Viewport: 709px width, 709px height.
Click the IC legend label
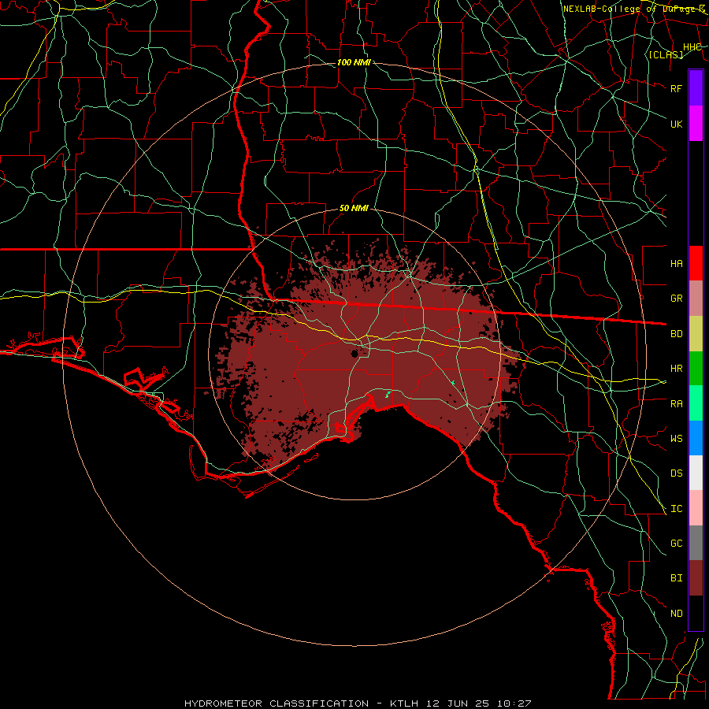coord(677,509)
